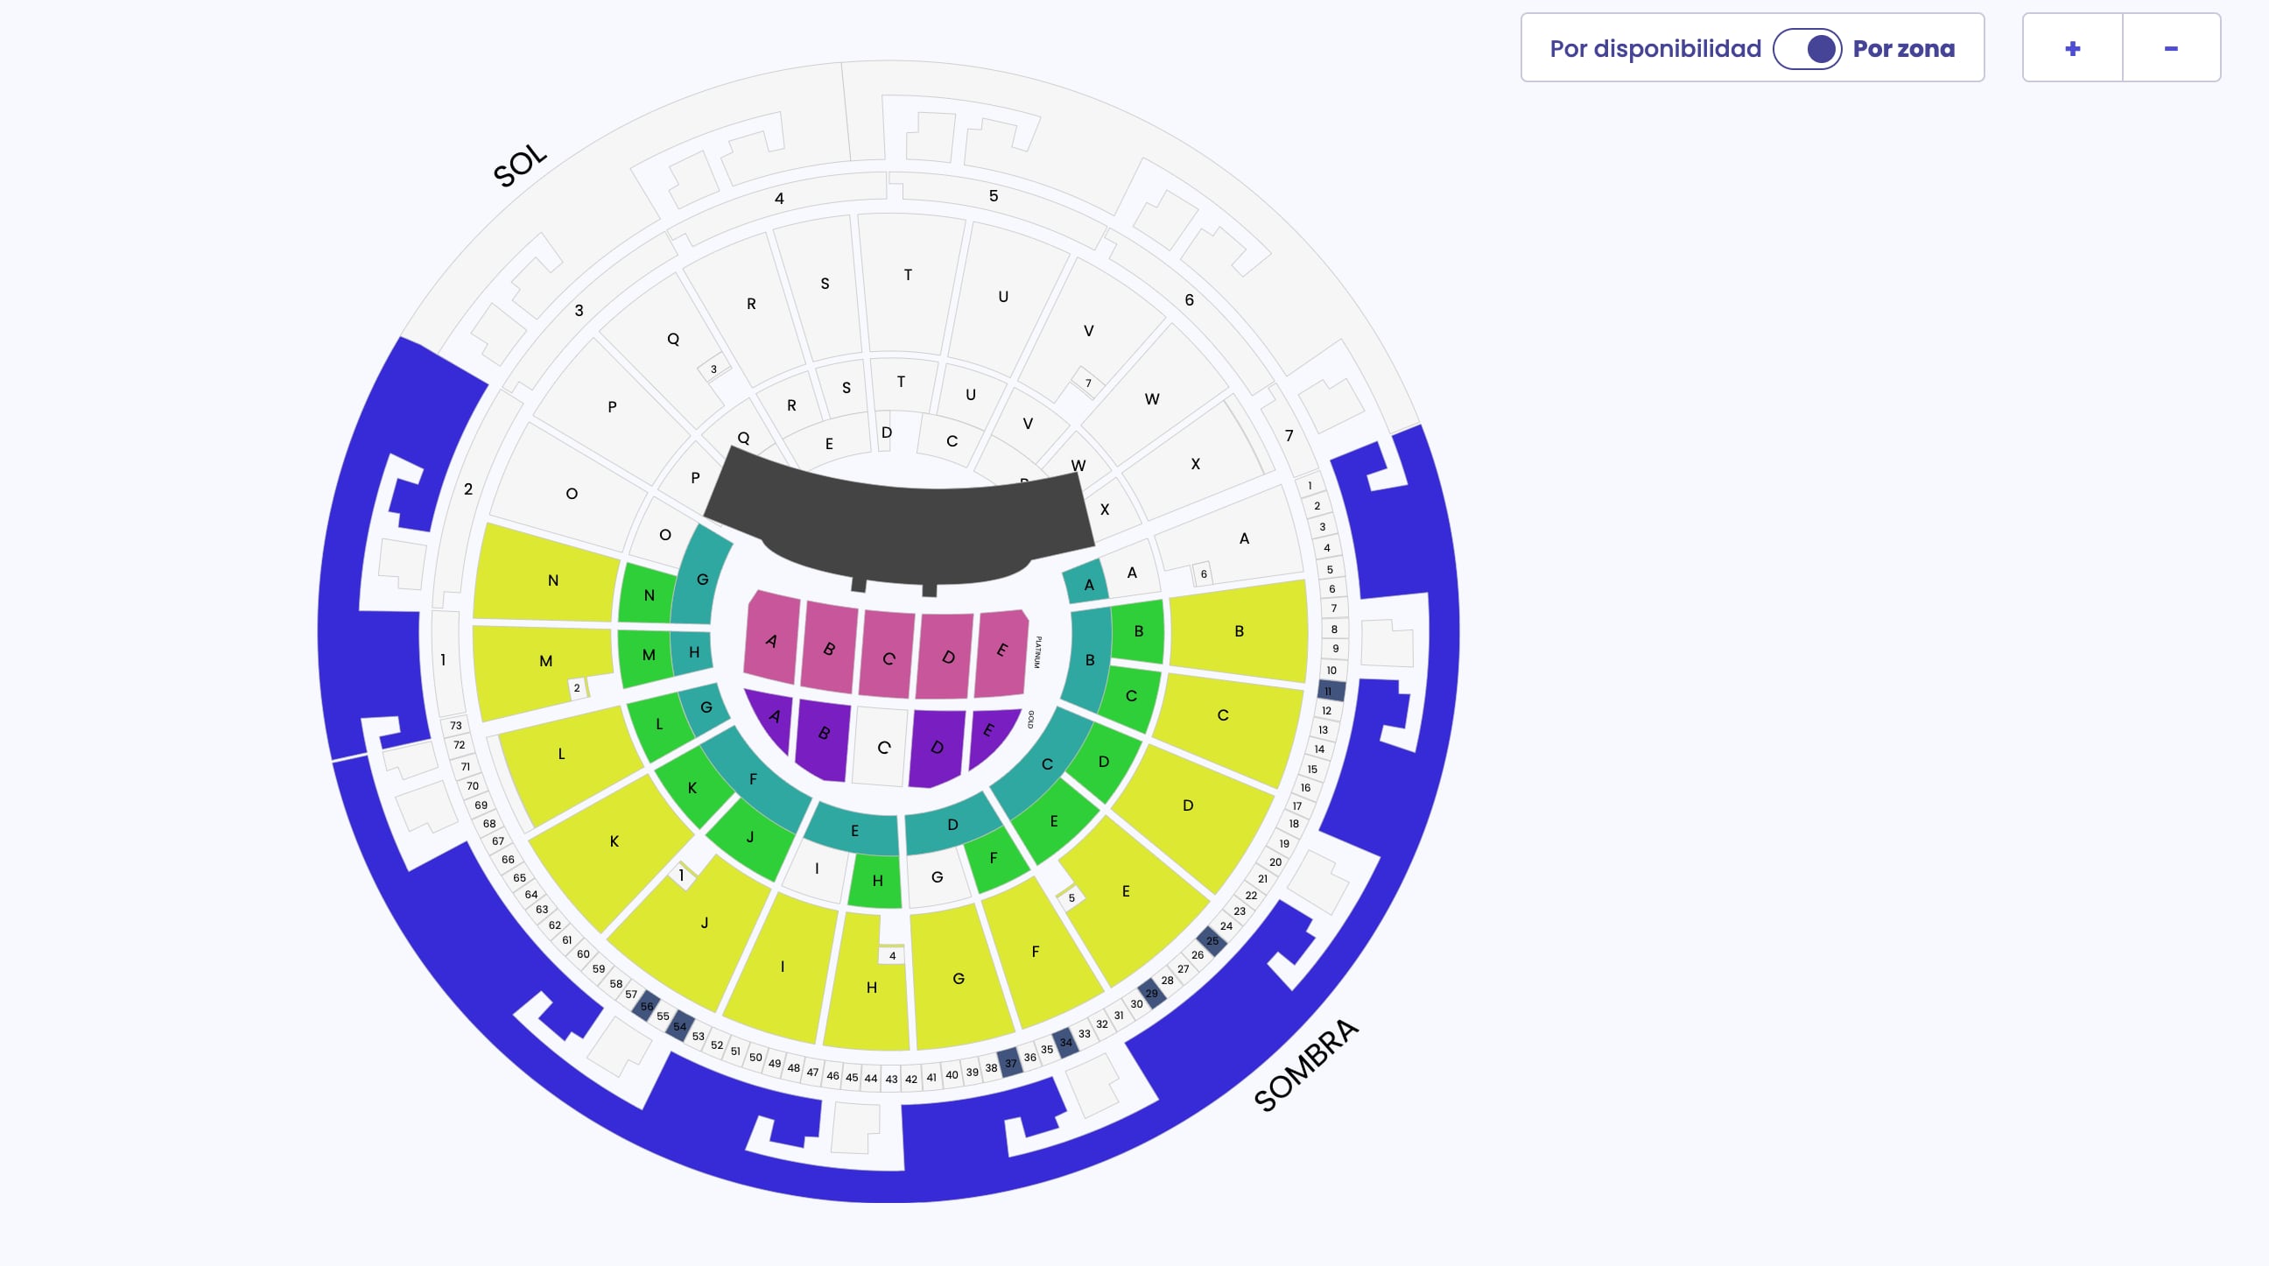Image resolution: width=2269 pixels, height=1266 pixels.
Task: Pick dark box number 29
Action: tap(1151, 993)
